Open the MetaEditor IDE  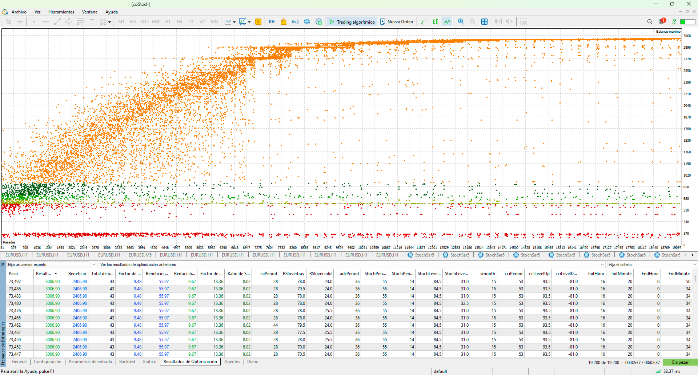[272, 22]
